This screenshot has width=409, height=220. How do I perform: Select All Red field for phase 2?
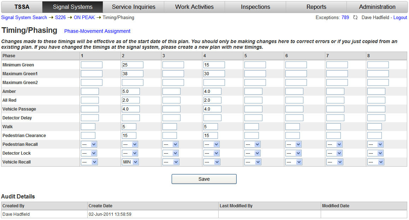tap(131, 100)
